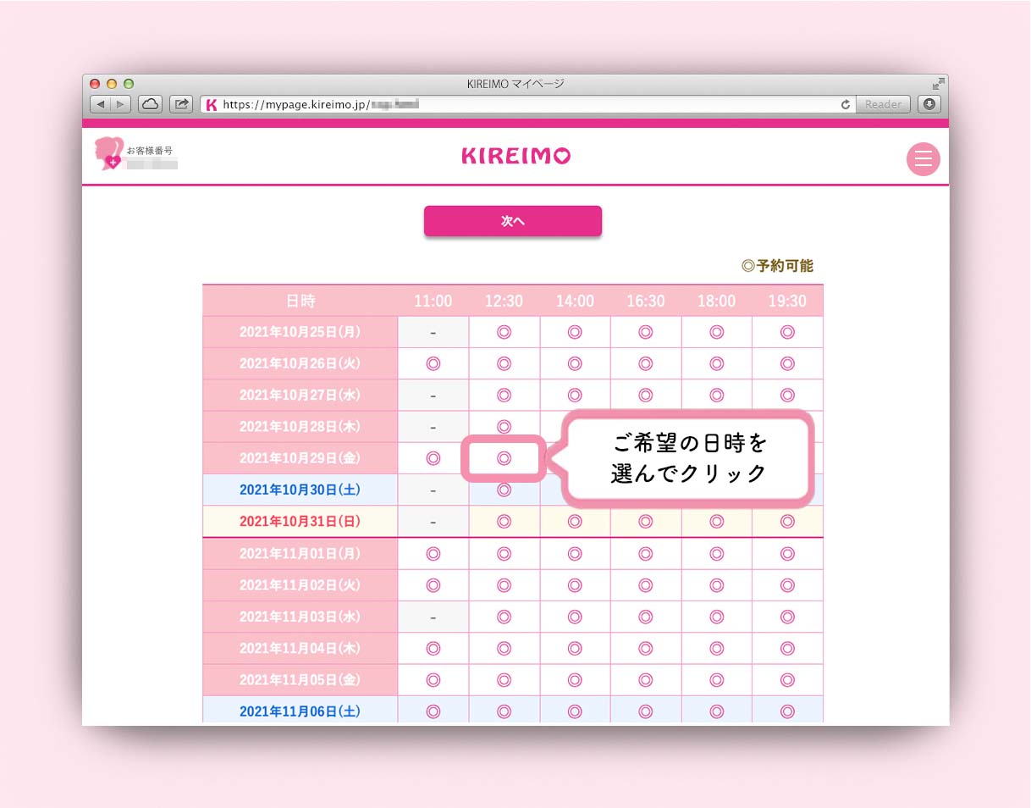The width and height of the screenshot is (1031, 808).
Task: Click the 19:30 column header
Action: coord(787,301)
